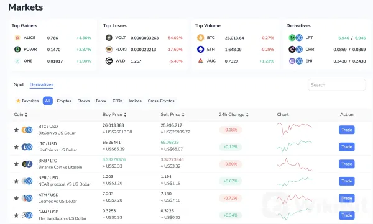Viewport: 373px width, 224px height.
Task: Click the +0.34% change badge
Action: (x=230, y=215)
